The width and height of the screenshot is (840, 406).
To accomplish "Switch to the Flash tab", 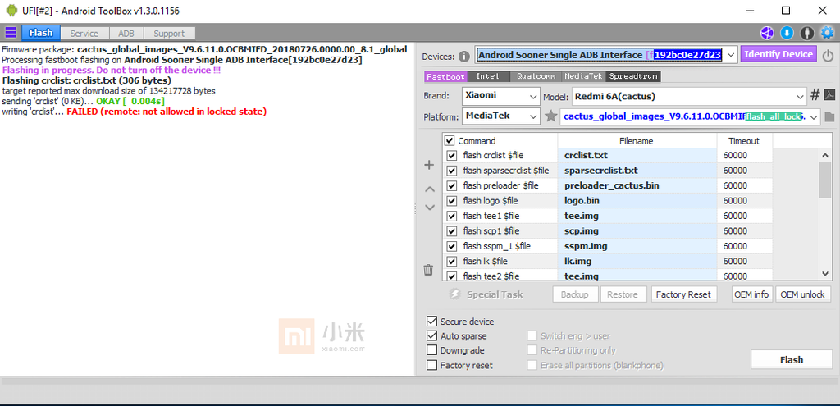I will pos(41,33).
